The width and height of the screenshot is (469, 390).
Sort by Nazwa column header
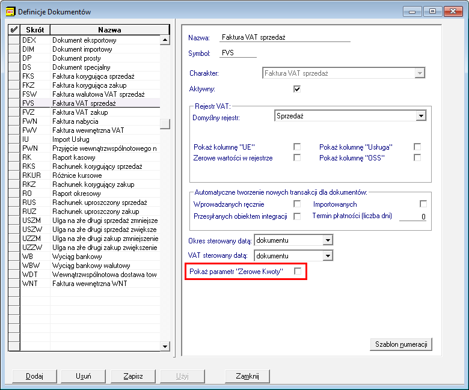[x=109, y=29]
